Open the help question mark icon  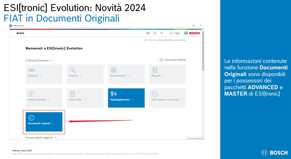click(x=155, y=33)
